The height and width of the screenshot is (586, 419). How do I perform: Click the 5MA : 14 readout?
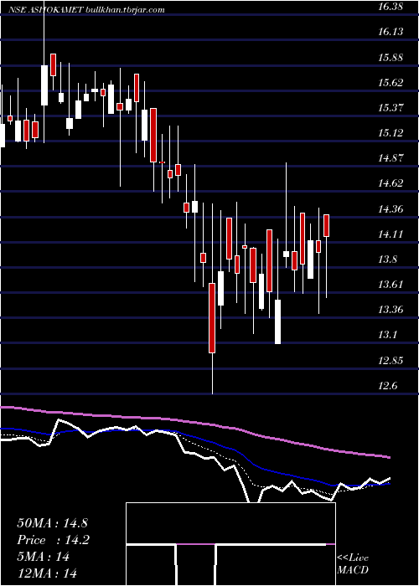pyautogui.click(x=43, y=557)
